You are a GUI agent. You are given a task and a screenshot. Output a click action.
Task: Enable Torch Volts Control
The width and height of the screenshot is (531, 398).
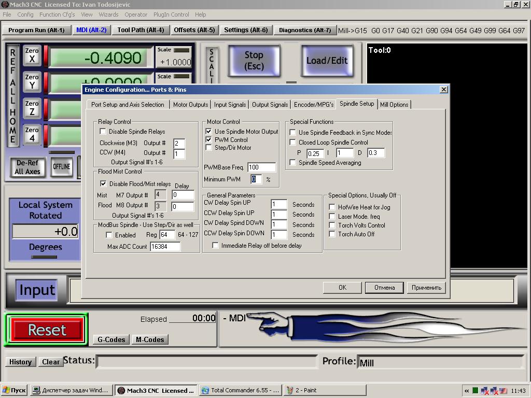click(x=332, y=225)
